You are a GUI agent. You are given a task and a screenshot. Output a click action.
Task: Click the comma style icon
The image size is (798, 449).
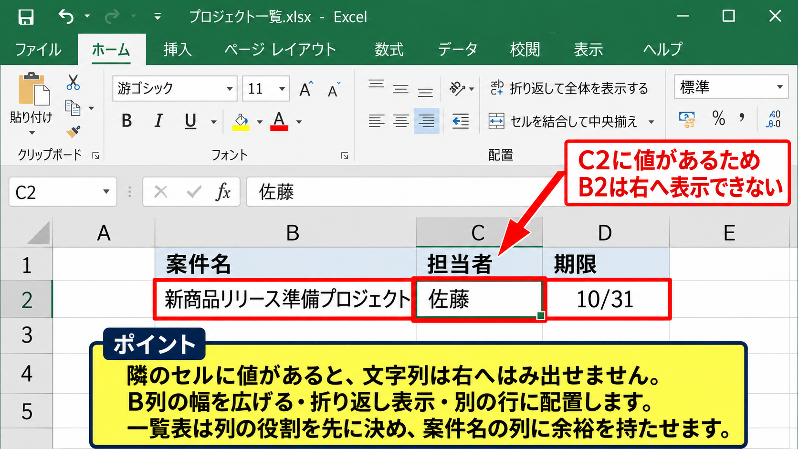pos(742,117)
